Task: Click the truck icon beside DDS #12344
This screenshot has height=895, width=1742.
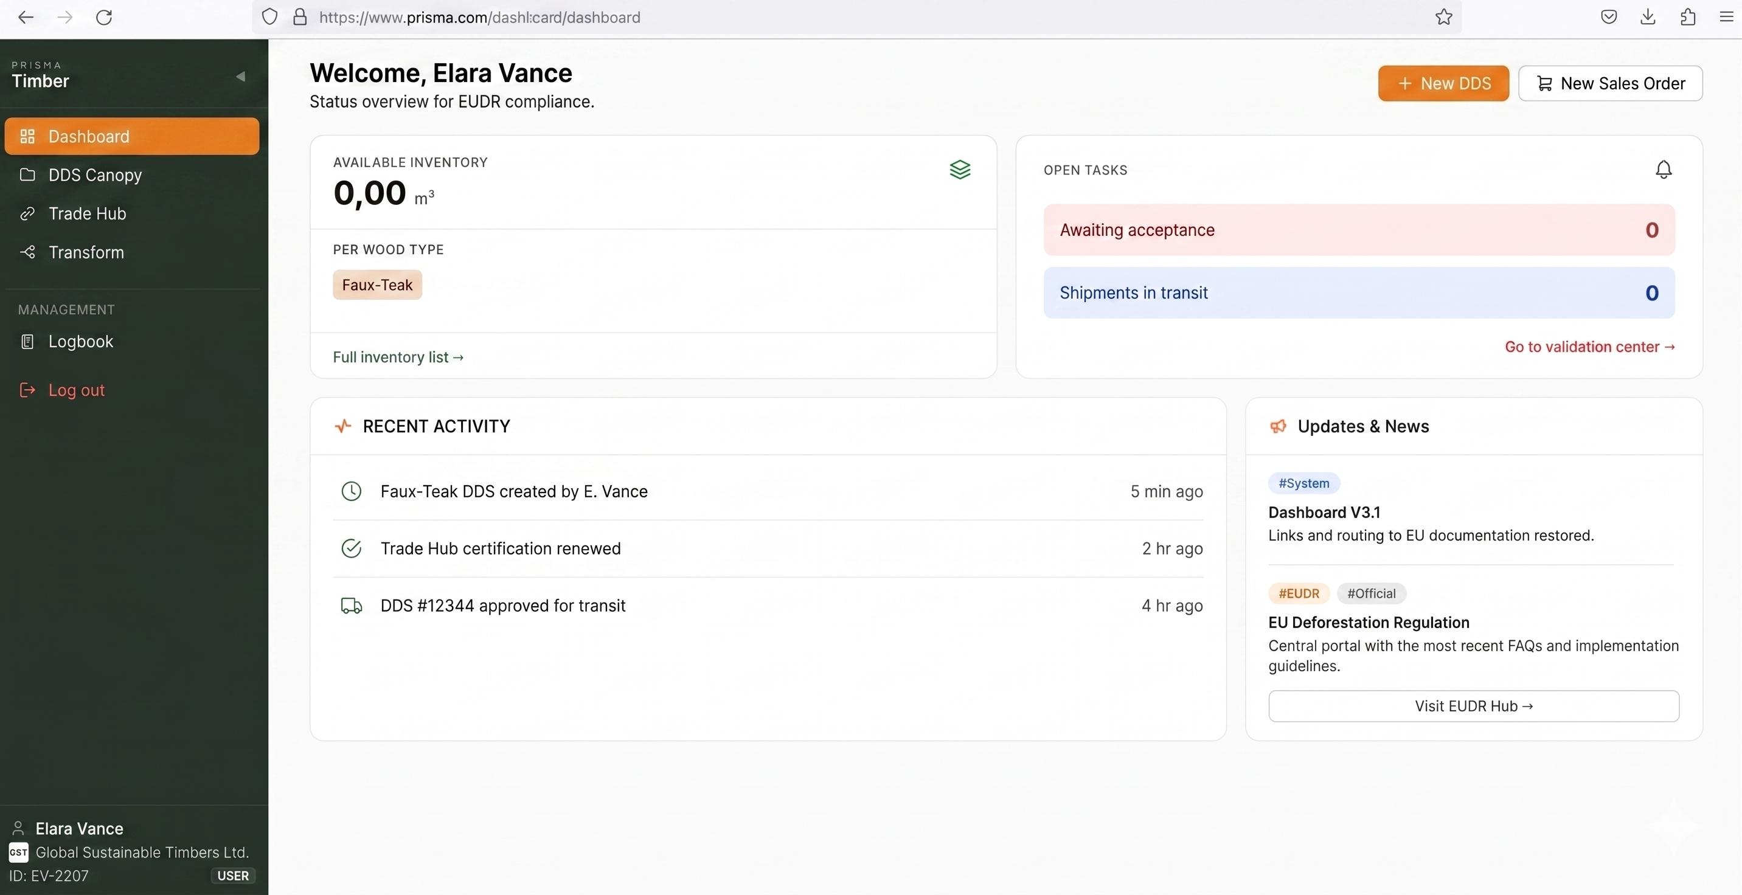Action: pos(351,606)
